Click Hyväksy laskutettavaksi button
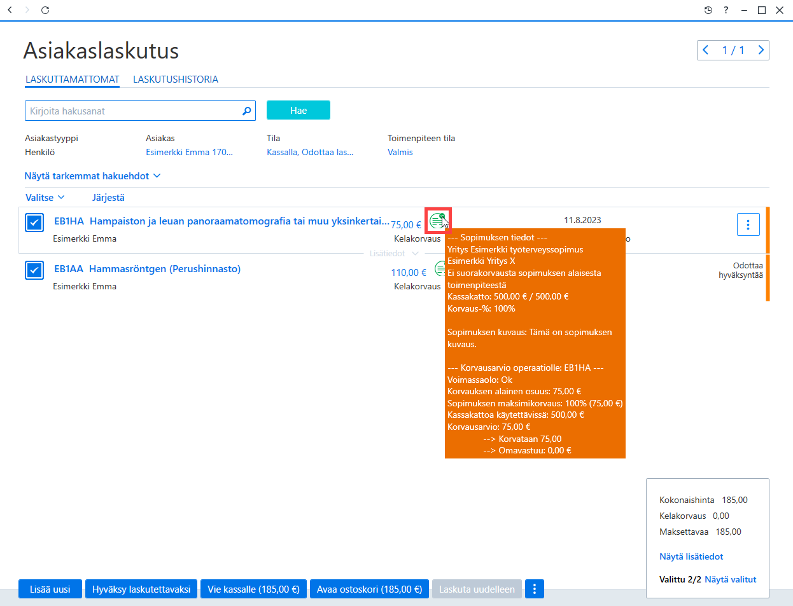Image resolution: width=793 pixels, height=606 pixels. point(141,589)
